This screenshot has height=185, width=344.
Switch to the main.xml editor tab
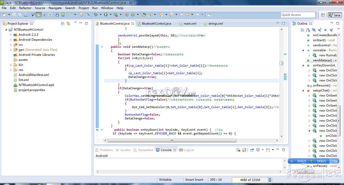tap(190, 24)
